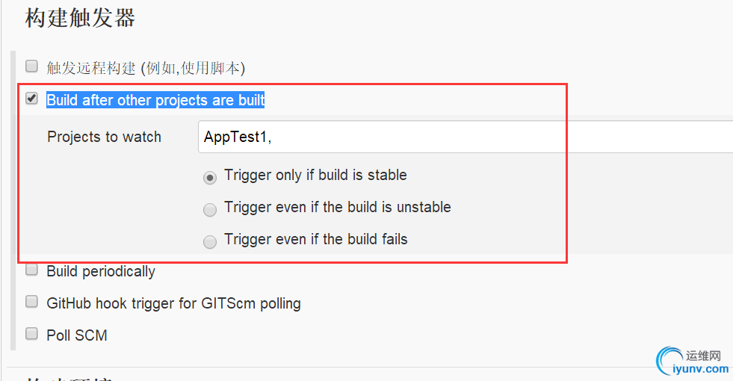Screen dimensions: 733x381
Task: Click the 触发远程构建 (例如,使用脚本) label text
Action: [x=146, y=68]
